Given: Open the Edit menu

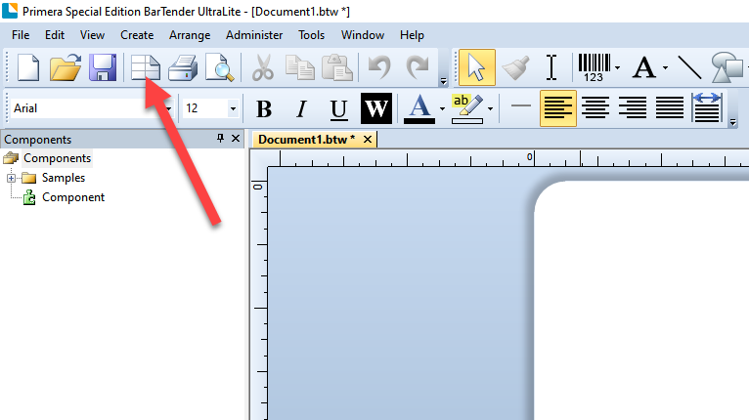Looking at the screenshot, I should [55, 35].
